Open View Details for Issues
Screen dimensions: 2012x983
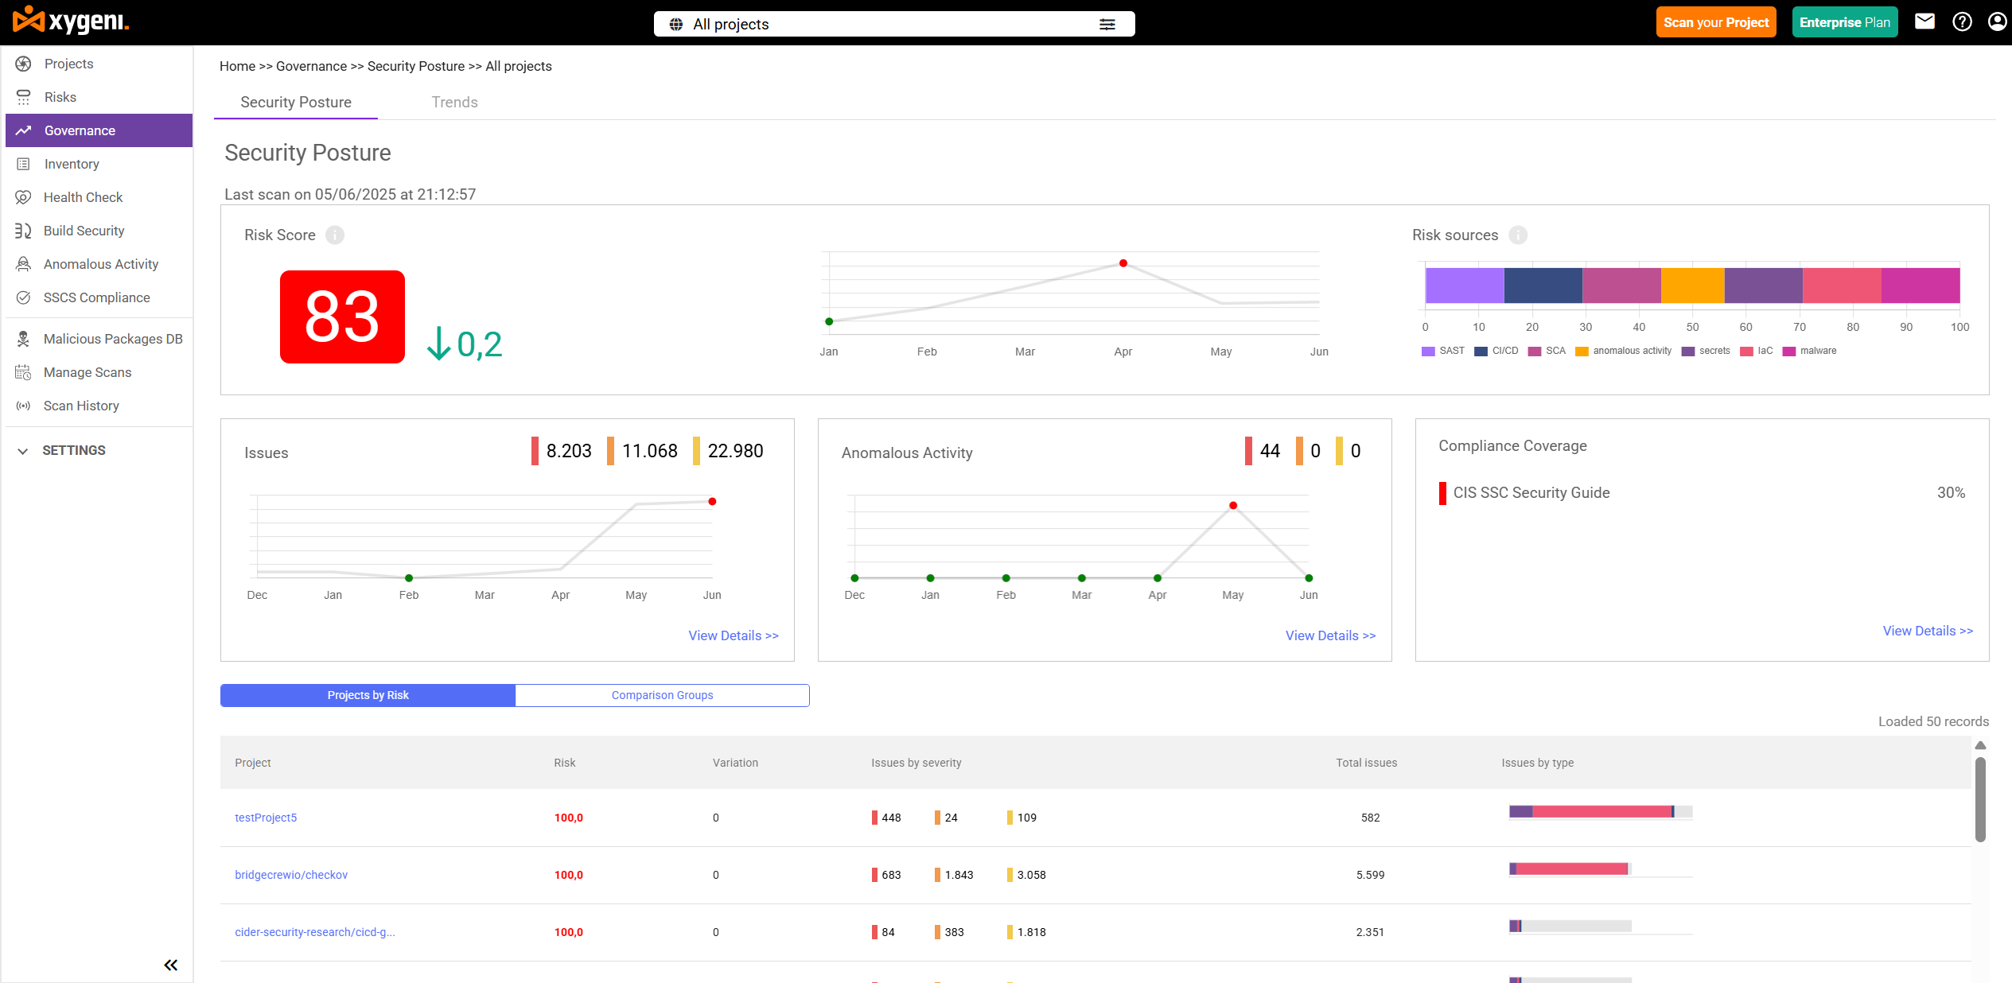coord(734,635)
